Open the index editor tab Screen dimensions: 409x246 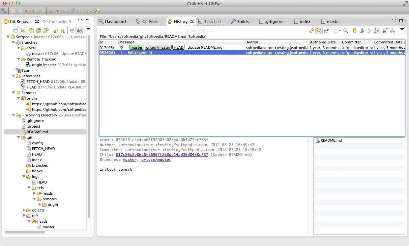pos(302,21)
